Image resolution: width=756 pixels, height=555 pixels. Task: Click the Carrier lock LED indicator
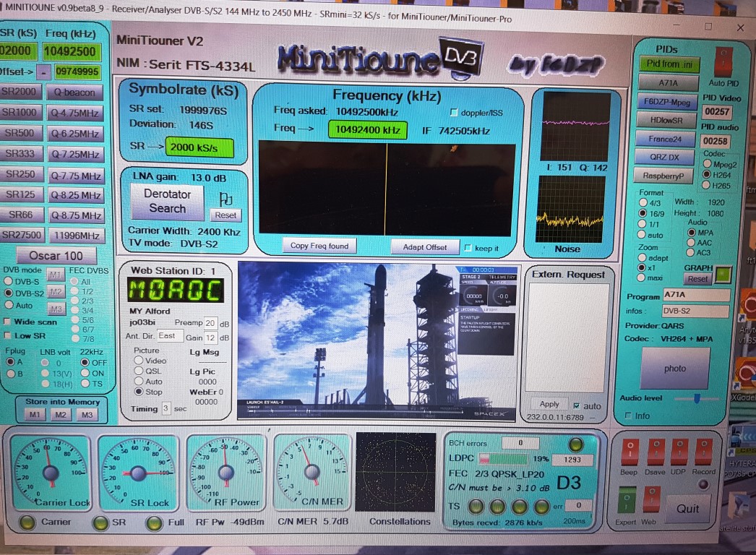point(27,522)
